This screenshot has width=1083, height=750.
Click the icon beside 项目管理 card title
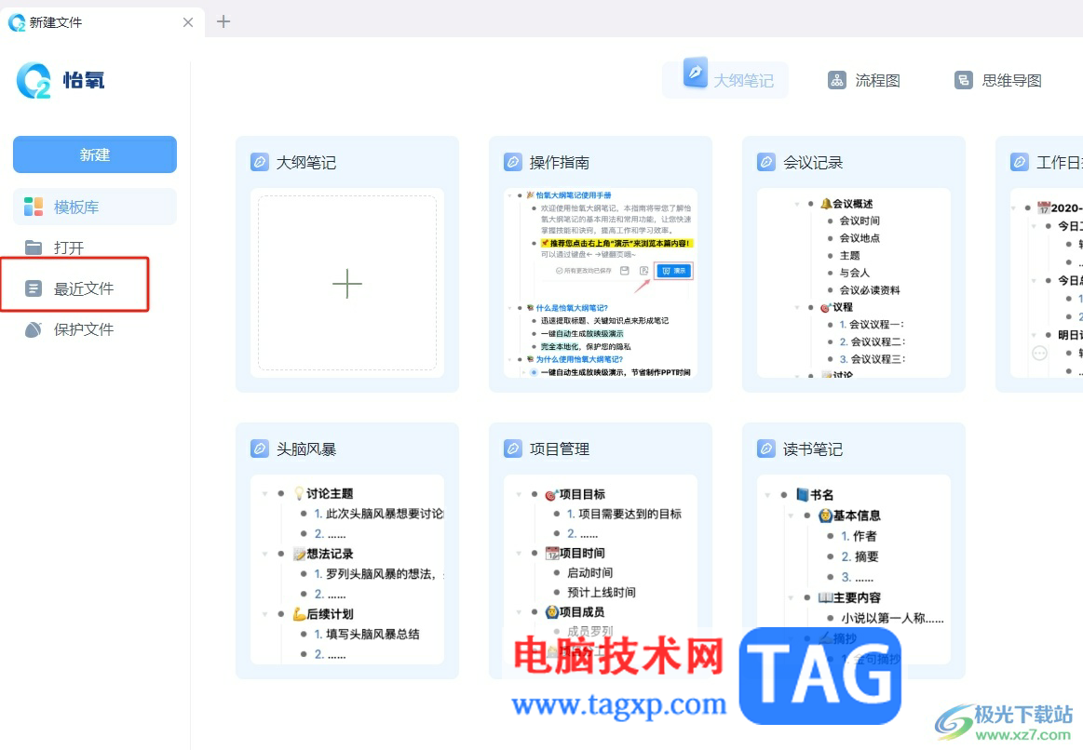(x=513, y=449)
